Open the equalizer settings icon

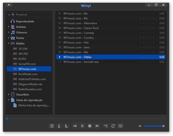(x=120, y=126)
